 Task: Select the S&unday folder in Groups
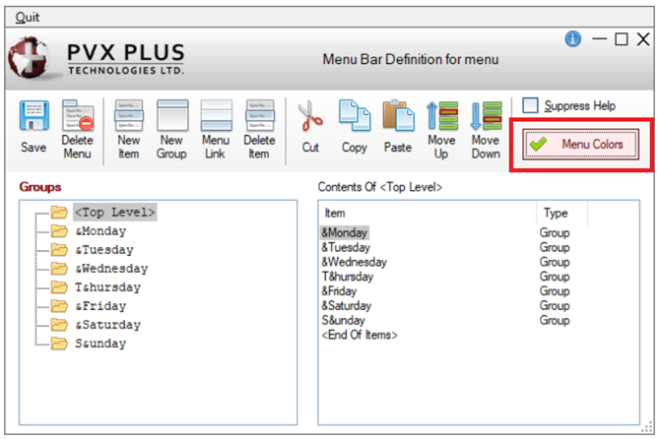100,344
